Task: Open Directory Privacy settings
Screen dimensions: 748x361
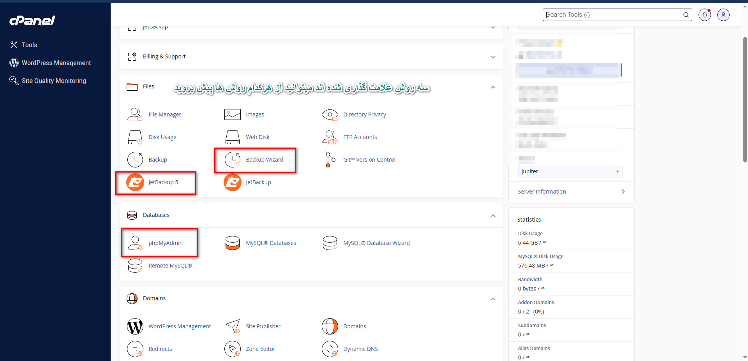Action: 364,114
